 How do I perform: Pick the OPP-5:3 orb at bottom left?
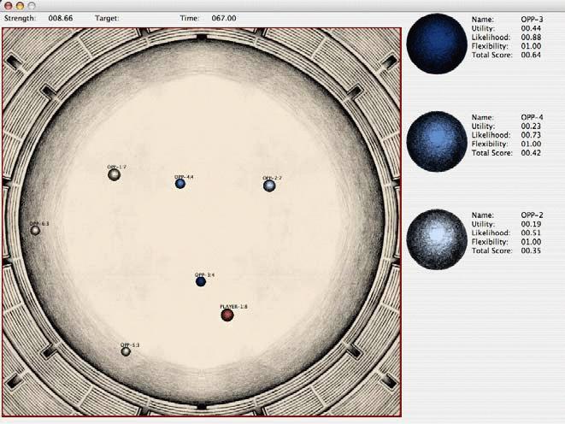(x=126, y=351)
